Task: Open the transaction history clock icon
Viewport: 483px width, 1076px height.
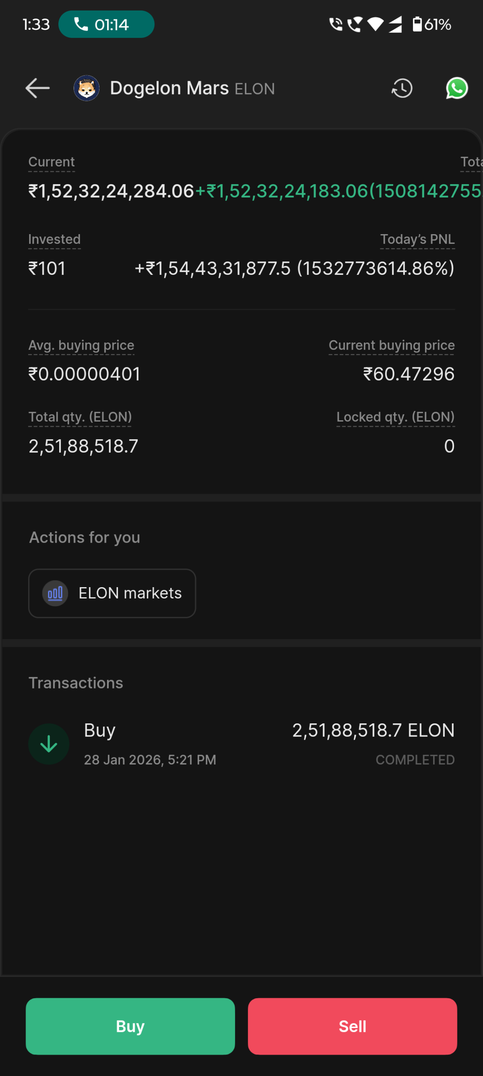Action: point(402,88)
